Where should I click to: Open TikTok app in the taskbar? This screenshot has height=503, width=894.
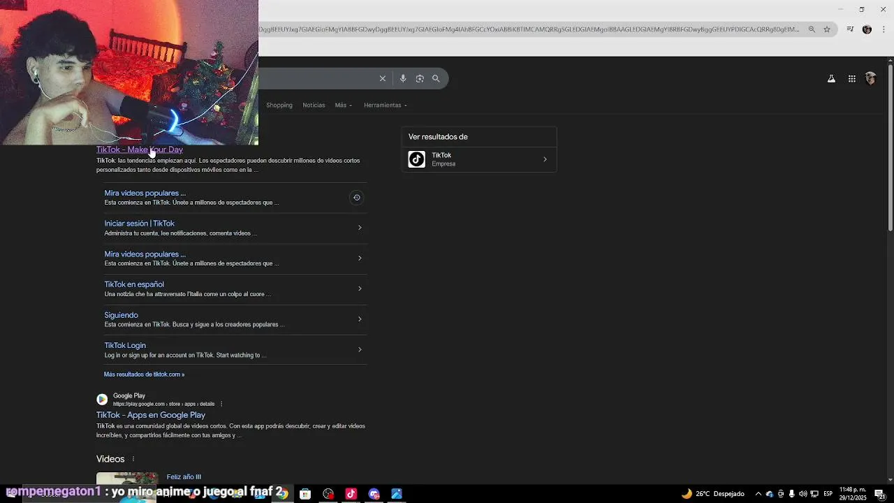coord(351,494)
